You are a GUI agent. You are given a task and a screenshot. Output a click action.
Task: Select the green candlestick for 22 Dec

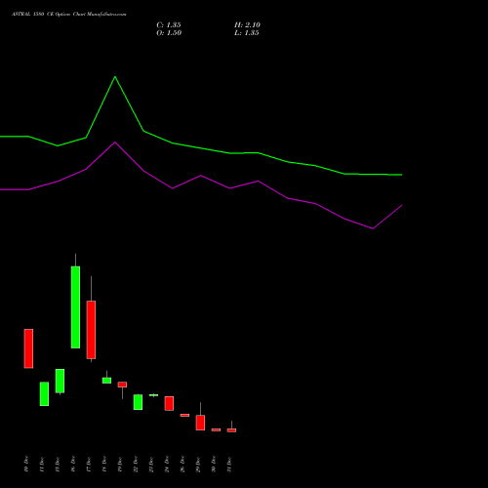[x=138, y=402]
